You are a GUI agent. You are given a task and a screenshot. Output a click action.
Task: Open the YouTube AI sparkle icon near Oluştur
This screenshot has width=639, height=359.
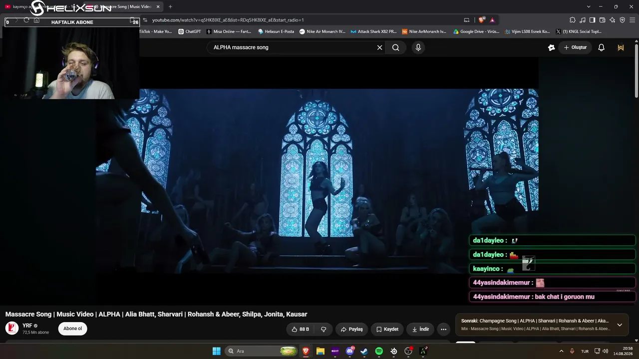(551, 47)
